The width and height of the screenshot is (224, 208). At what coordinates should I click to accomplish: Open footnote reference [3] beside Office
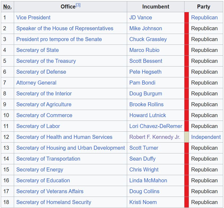point(78,5)
